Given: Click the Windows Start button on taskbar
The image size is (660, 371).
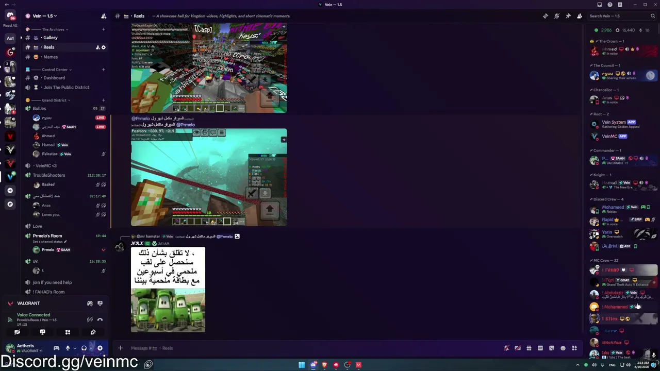Looking at the screenshot, I should click(x=302, y=365).
